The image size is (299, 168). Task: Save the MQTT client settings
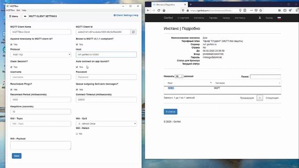[17, 156]
